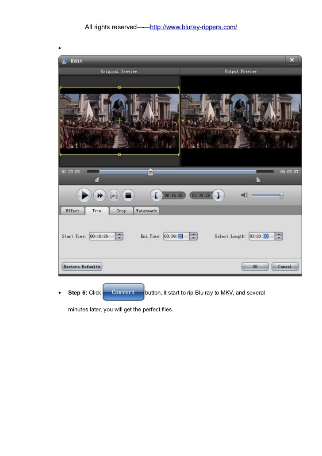
Task: Set trim end with right bracket button
Action: pyautogui.click(x=218, y=195)
